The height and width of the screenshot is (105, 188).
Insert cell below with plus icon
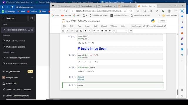point(68,31)
